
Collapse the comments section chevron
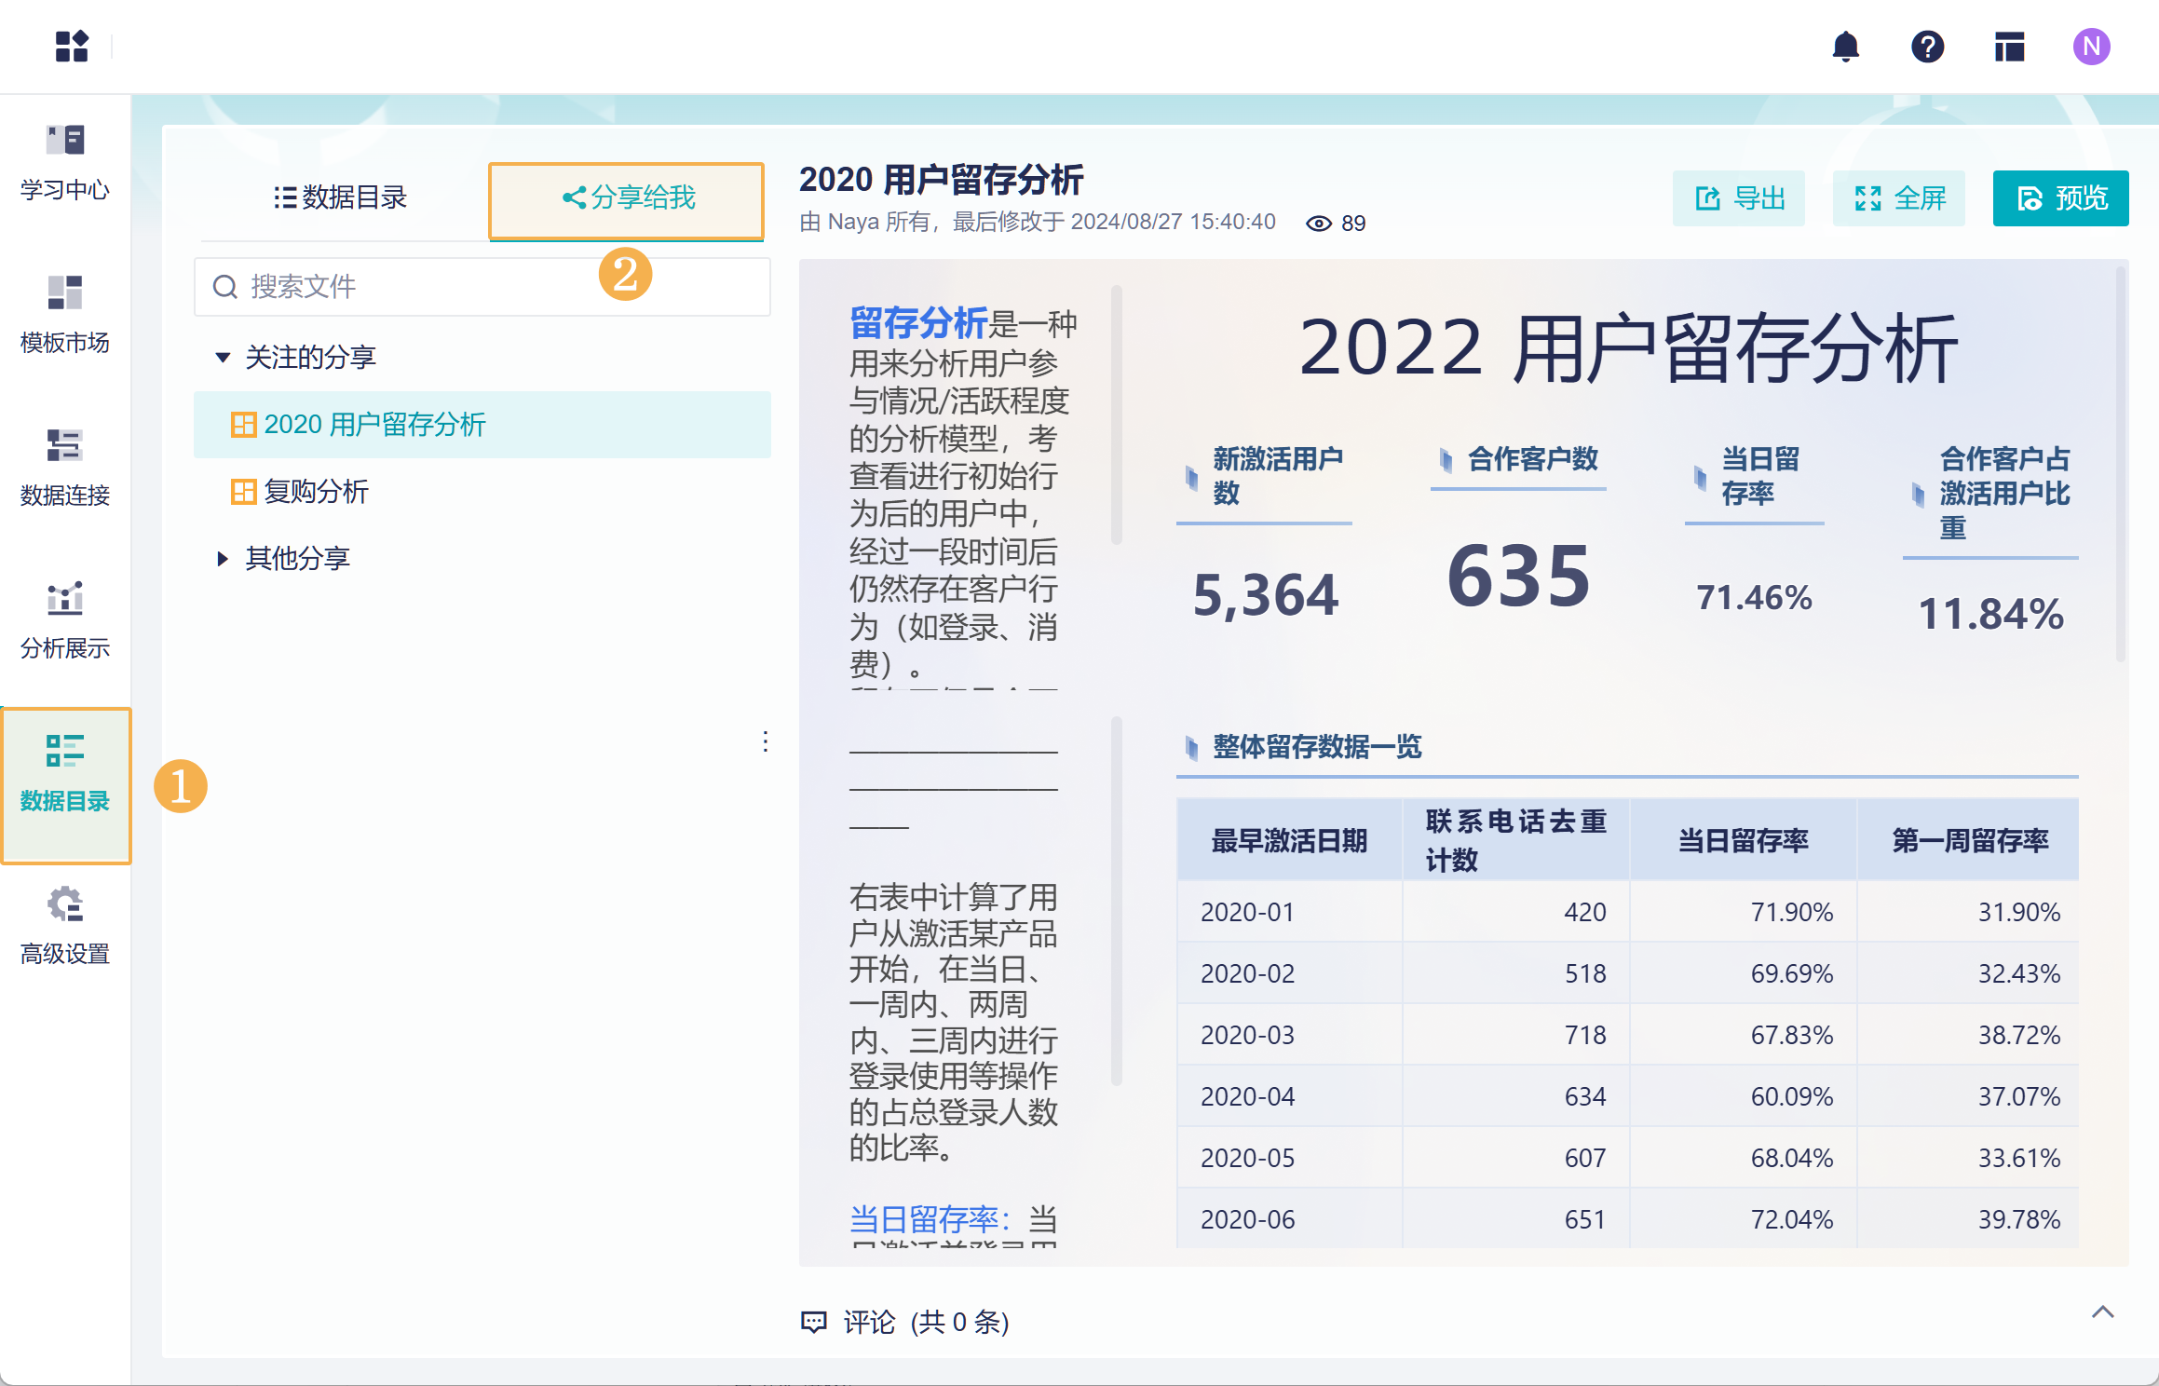point(2102,1312)
